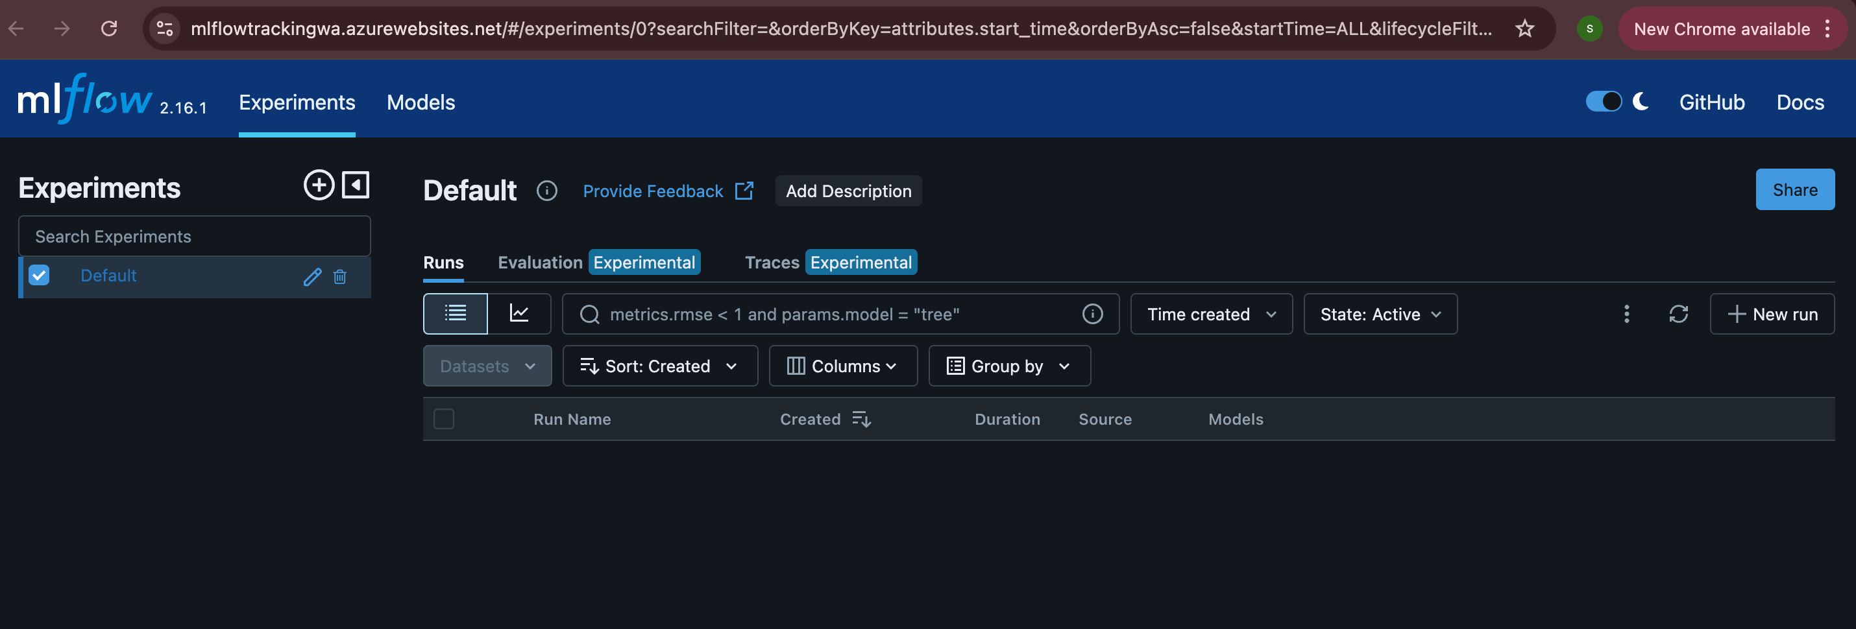
Task: Uncheck the Default experiment checkbox
Action: [39, 276]
